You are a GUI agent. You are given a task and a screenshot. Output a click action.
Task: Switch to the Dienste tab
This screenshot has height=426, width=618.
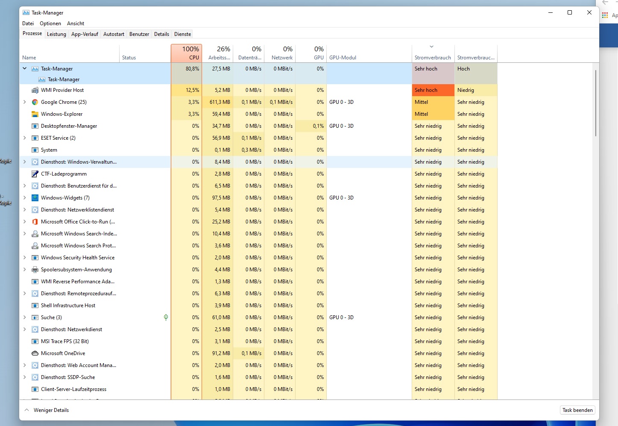tap(182, 34)
